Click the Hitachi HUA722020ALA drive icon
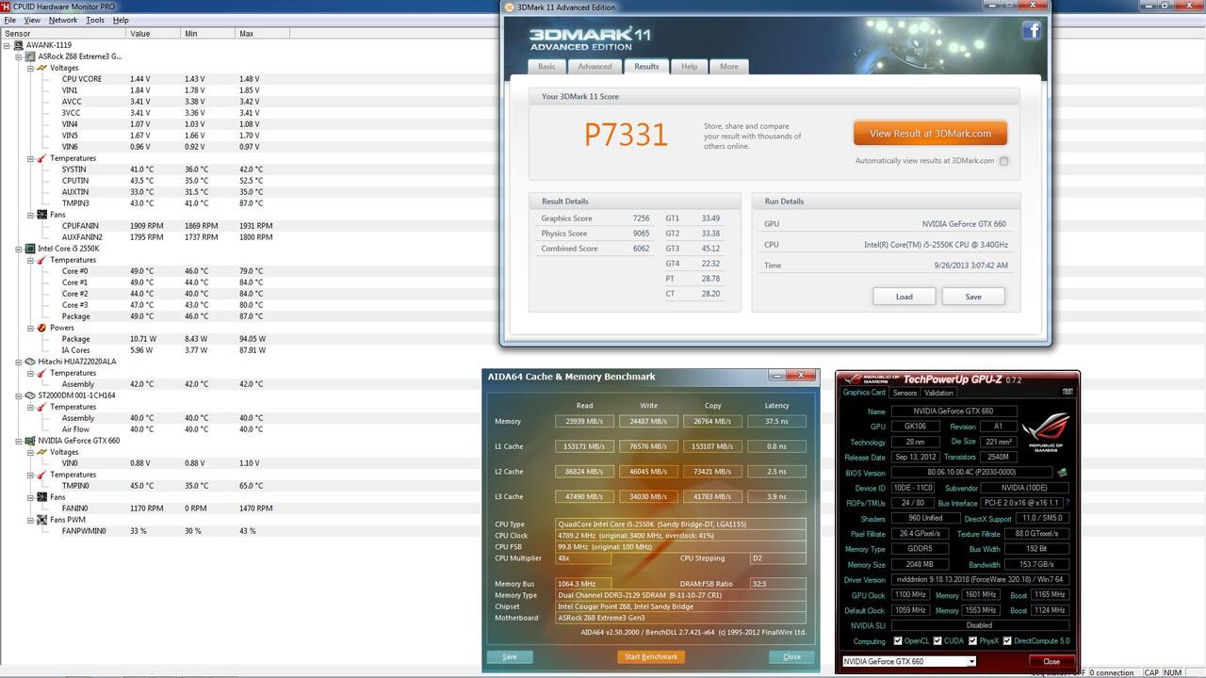Image resolution: width=1206 pixels, height=678 pixels. 30,362
